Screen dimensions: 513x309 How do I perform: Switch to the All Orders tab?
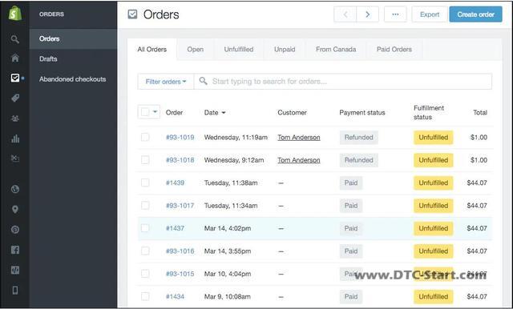[x=152, y=50]
